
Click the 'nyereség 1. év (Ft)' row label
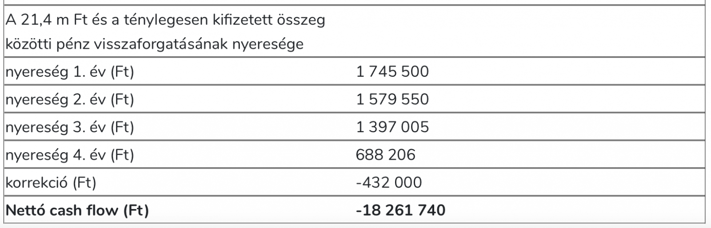point(70,71)
